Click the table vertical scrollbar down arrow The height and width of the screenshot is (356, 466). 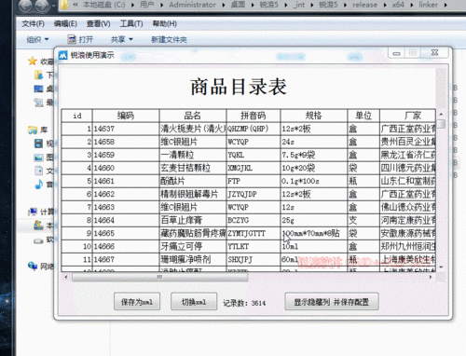point(441,267)
